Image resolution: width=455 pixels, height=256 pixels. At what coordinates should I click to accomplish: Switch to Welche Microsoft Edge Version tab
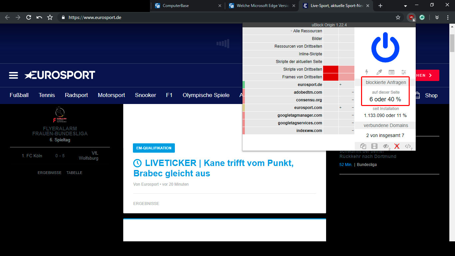pos(262,6)
